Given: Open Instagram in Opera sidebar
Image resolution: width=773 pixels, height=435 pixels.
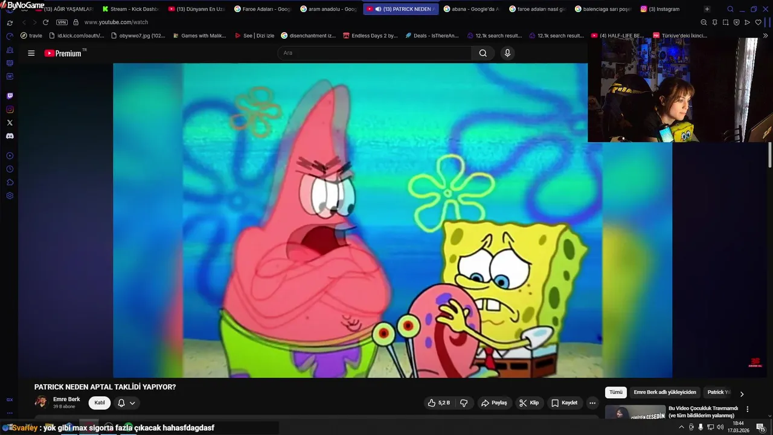Looking at the screenshot, I should [10, 109].
